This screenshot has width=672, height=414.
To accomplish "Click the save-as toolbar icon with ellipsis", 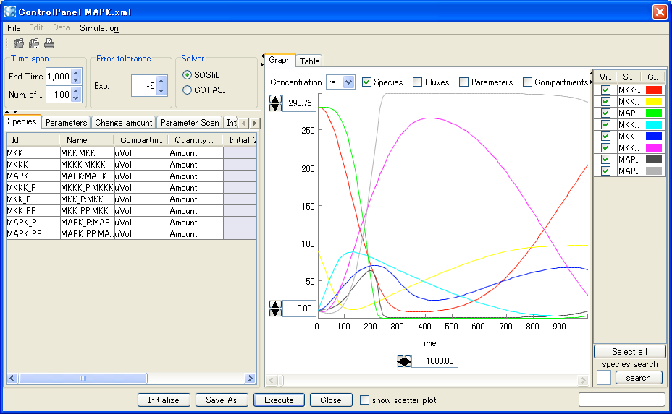I will tap(34, 43).
